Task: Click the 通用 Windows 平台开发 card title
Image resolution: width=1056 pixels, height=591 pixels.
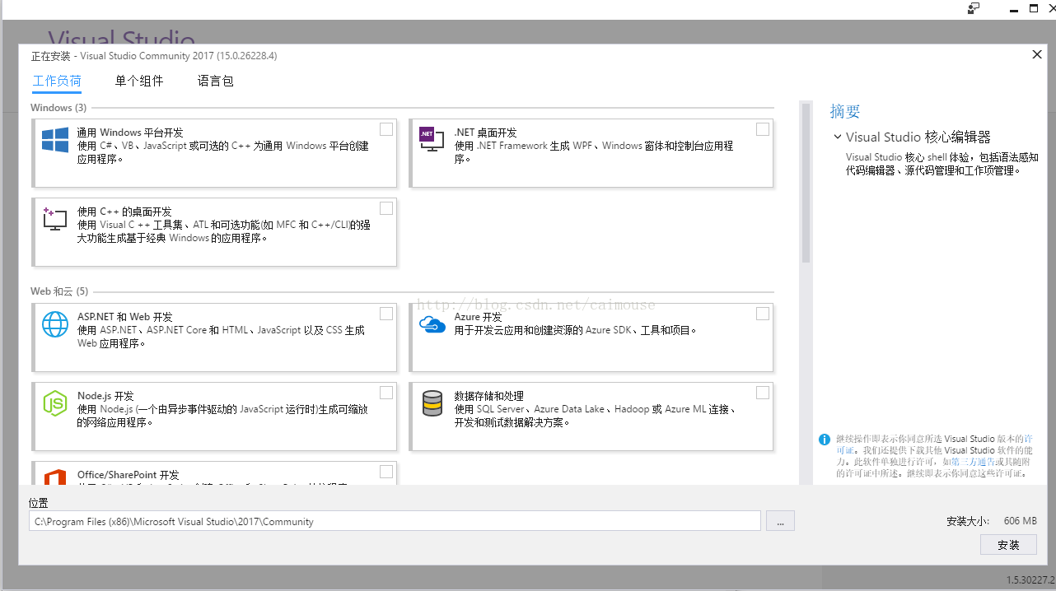Action: [130, 133]
